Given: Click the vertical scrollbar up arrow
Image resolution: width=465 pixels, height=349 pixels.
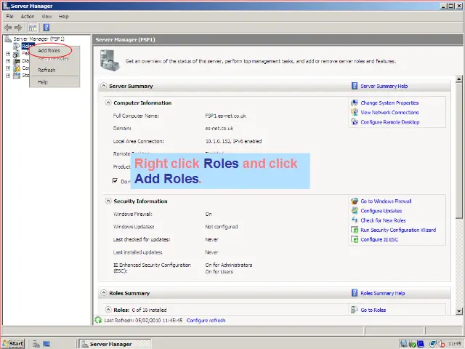Looking at the screenshot, I should 458,79.
